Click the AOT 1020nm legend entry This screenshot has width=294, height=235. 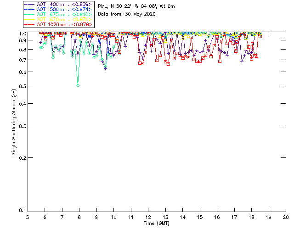pos(58,24)
